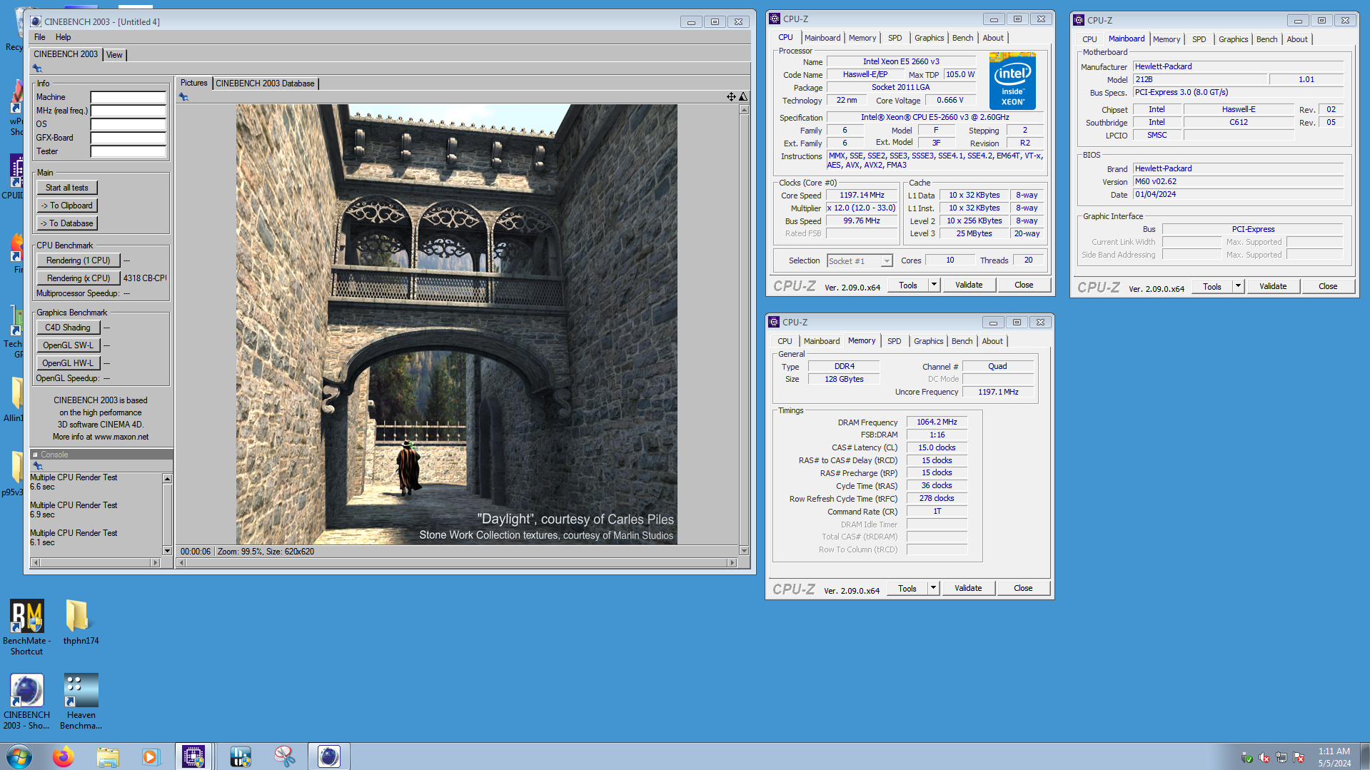1370x770 pixels.
Task: Click console scrollbar up arrow
Action: 168,478
